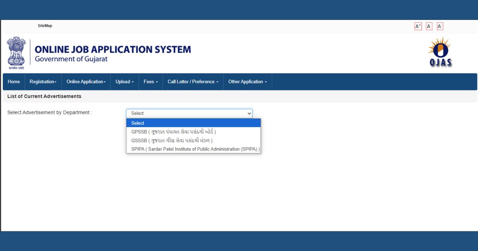Click the Gujarat government emblem logo
Image resolution: width=478 pixels, height=251 pixels.
point(16,53)
